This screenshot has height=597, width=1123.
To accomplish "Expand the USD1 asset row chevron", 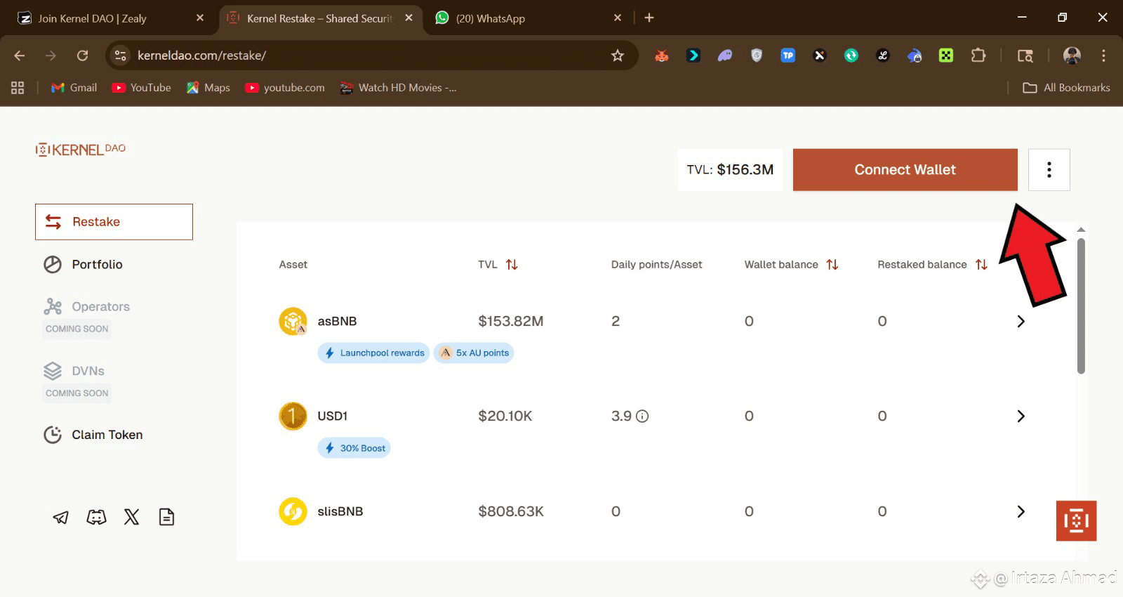I will click(x=1021, y=416).
